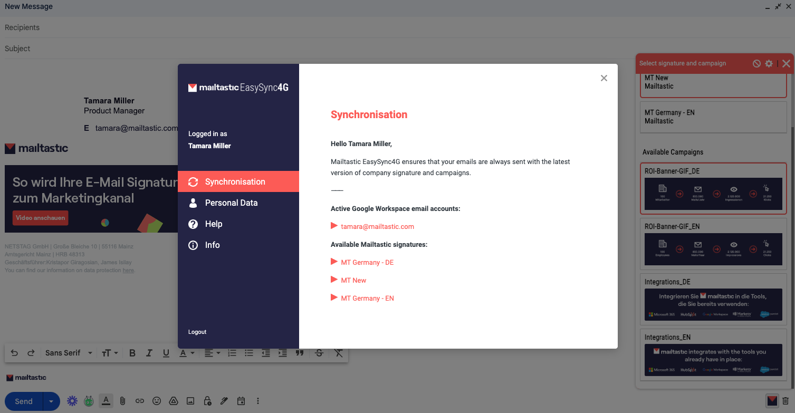This screenshot has height=413, width=795.
Task: Toggle bold formatting
Action: click(132, 353)
